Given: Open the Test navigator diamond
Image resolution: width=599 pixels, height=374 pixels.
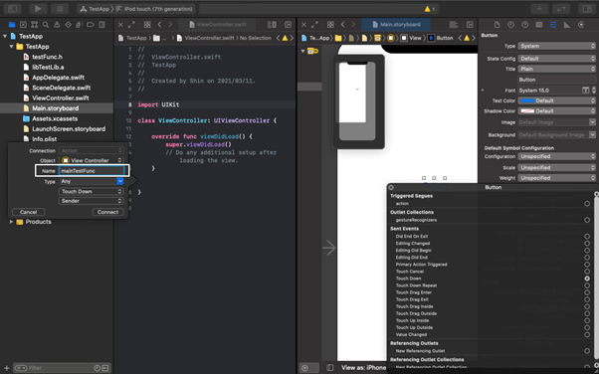Looking at the screenshot, I should (68, 25).
